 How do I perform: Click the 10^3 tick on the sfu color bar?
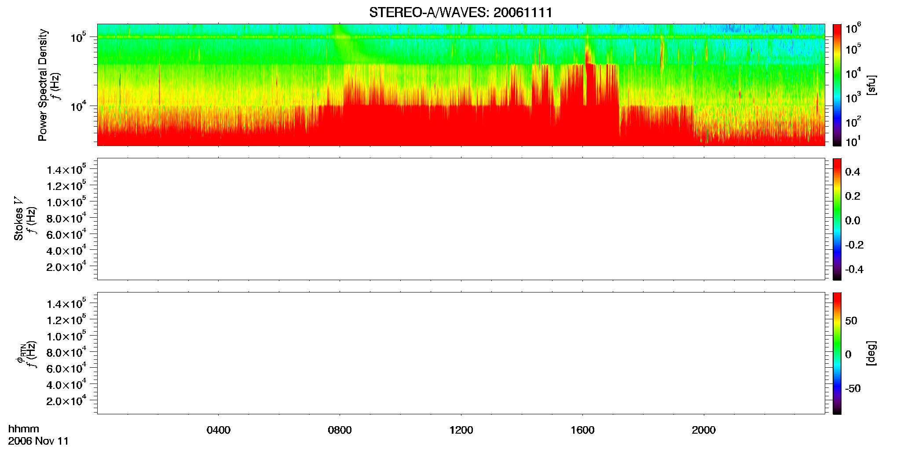[853, 98]
